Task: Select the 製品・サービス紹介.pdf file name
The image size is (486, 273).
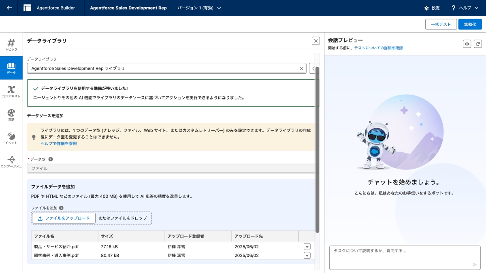Action: pos(56,247)
